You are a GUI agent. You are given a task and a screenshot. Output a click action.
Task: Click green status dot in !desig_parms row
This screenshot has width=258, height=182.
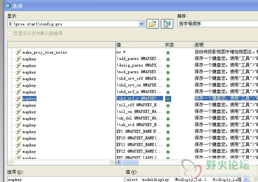(x=168, y=66)
